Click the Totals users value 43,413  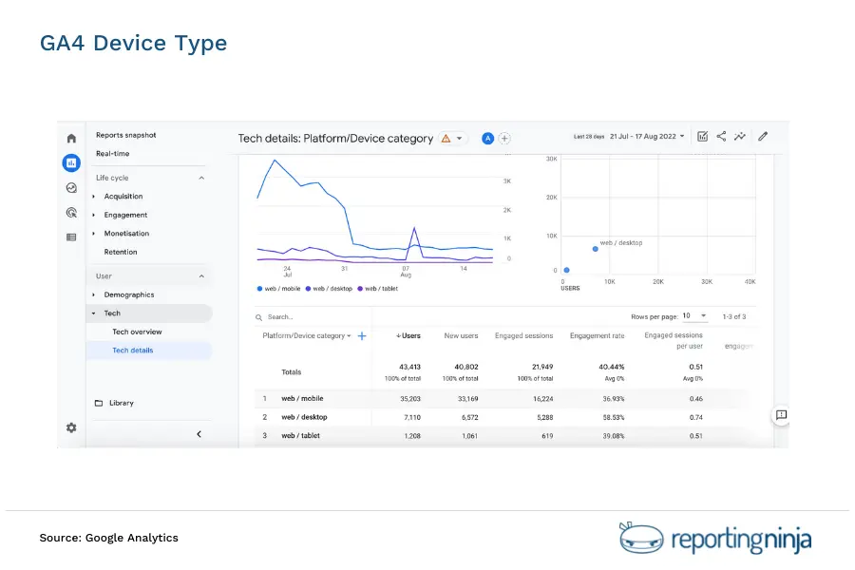point(409,367)
